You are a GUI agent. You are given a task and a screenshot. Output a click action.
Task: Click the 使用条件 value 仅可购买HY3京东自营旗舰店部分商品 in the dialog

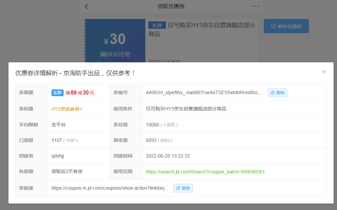coord(186,109)
